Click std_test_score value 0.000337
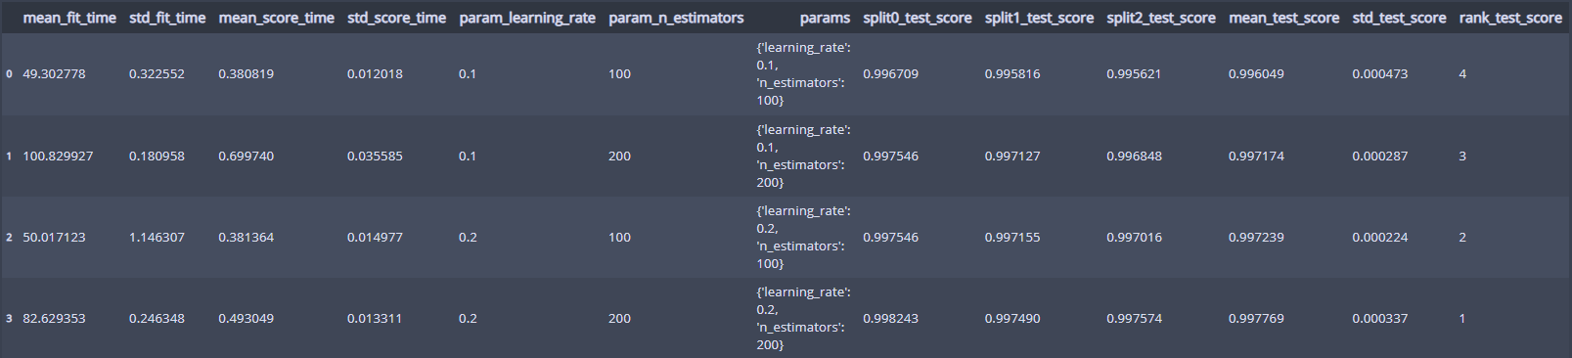Viewport: 1572px width, 358px height. pyautogui.click(x=1380, y=319)
